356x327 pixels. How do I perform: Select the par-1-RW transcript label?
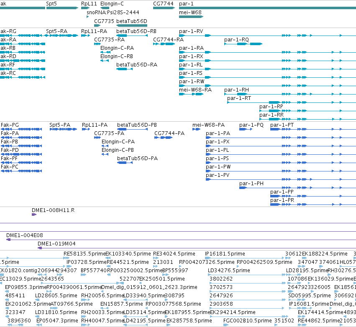tap(192, 82)
